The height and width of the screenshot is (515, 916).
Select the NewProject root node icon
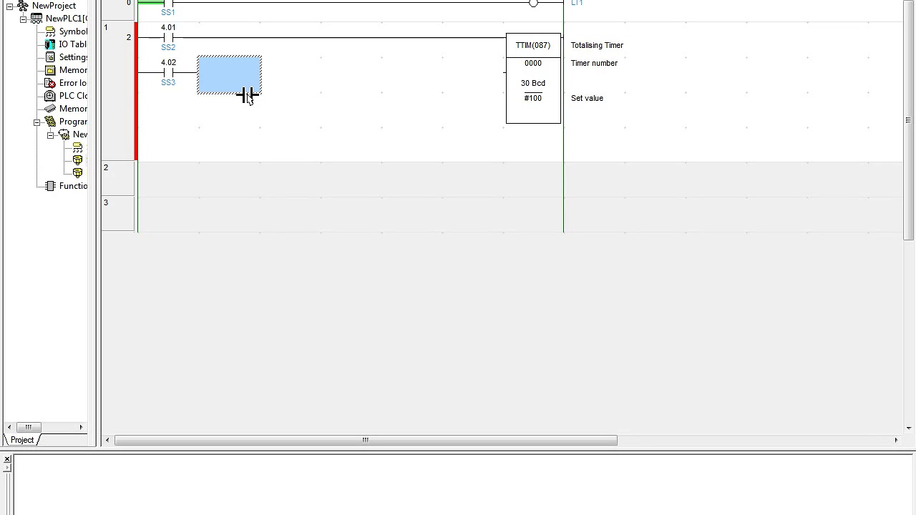24,6
